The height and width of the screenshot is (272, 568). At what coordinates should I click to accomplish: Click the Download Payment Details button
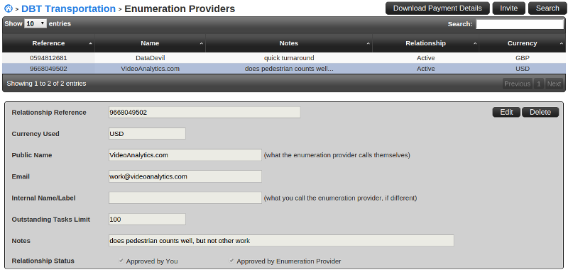437,8
